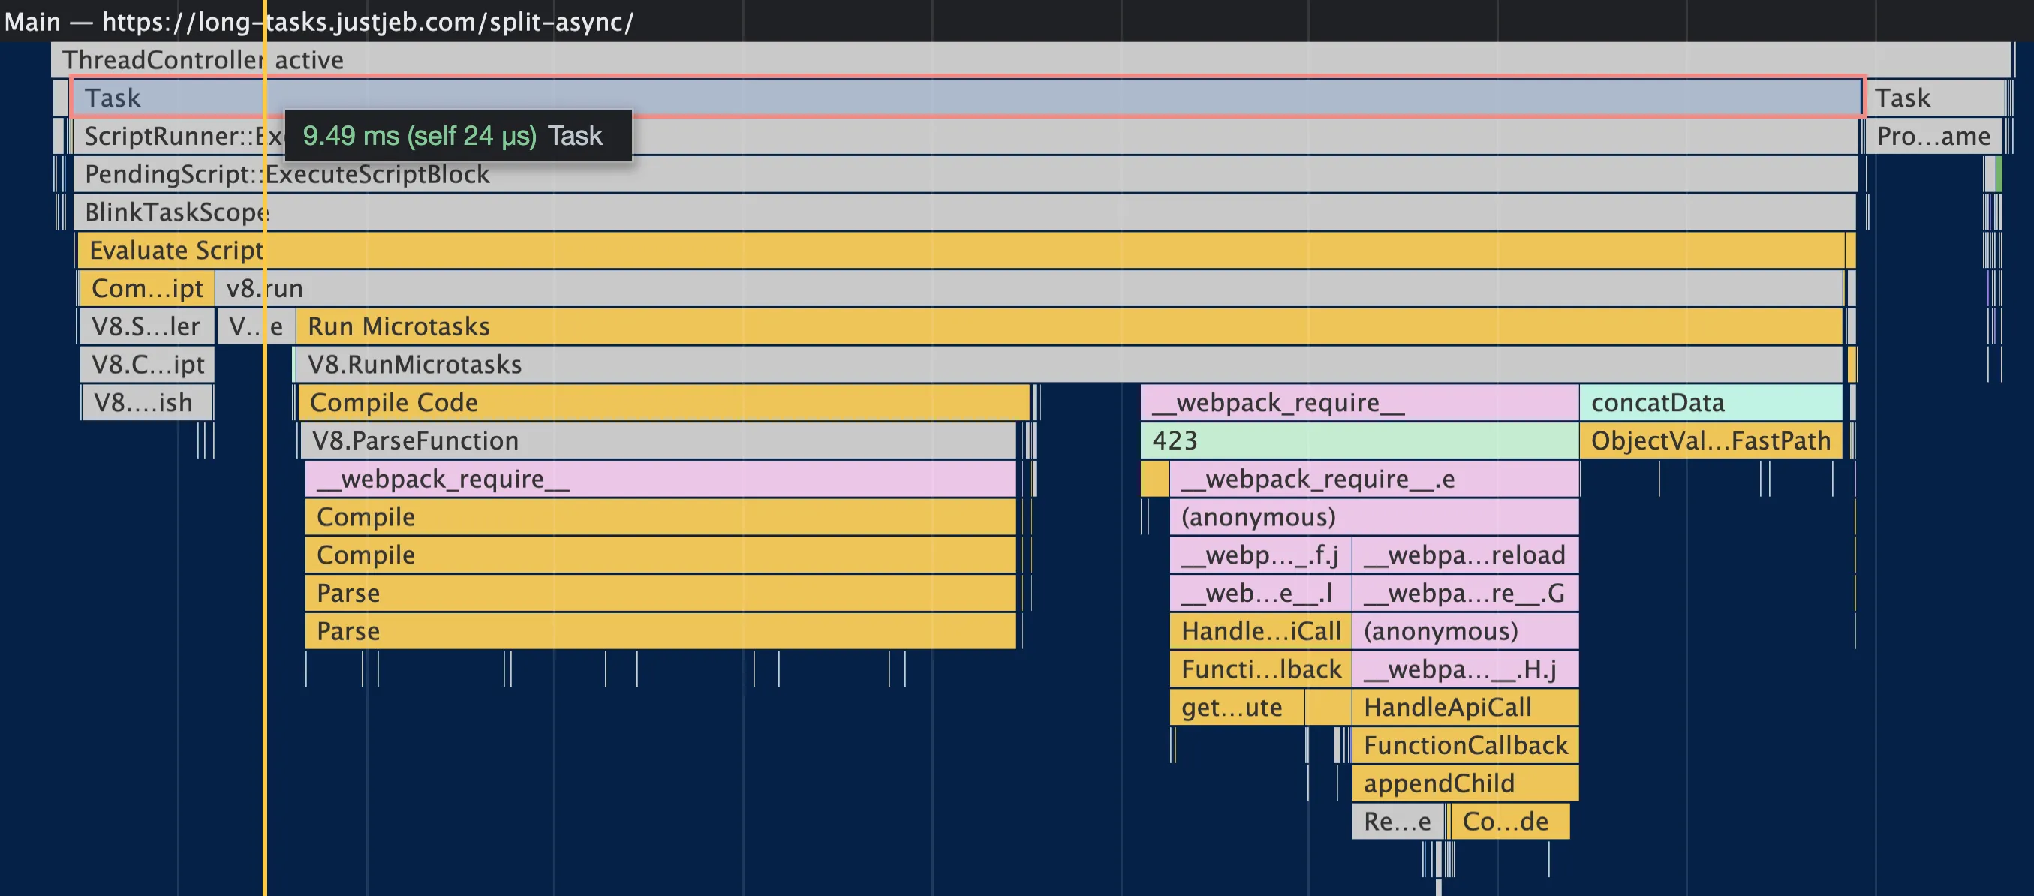Select the Co…de bar
This screenshot has height=896, width=2034.
point(1509,822)
